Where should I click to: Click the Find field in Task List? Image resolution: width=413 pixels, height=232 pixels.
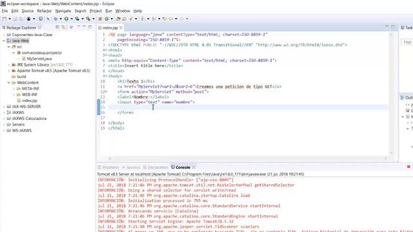(407, 42)
